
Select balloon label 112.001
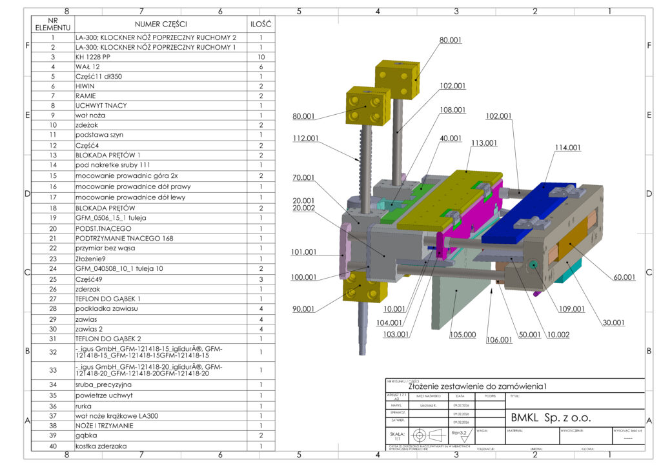click(x=305, y=138)
